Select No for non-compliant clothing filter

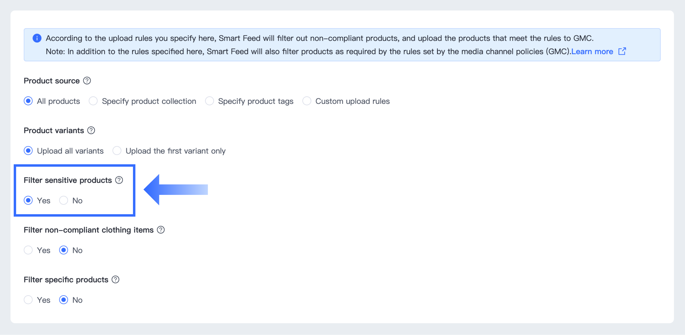[64, 250]
